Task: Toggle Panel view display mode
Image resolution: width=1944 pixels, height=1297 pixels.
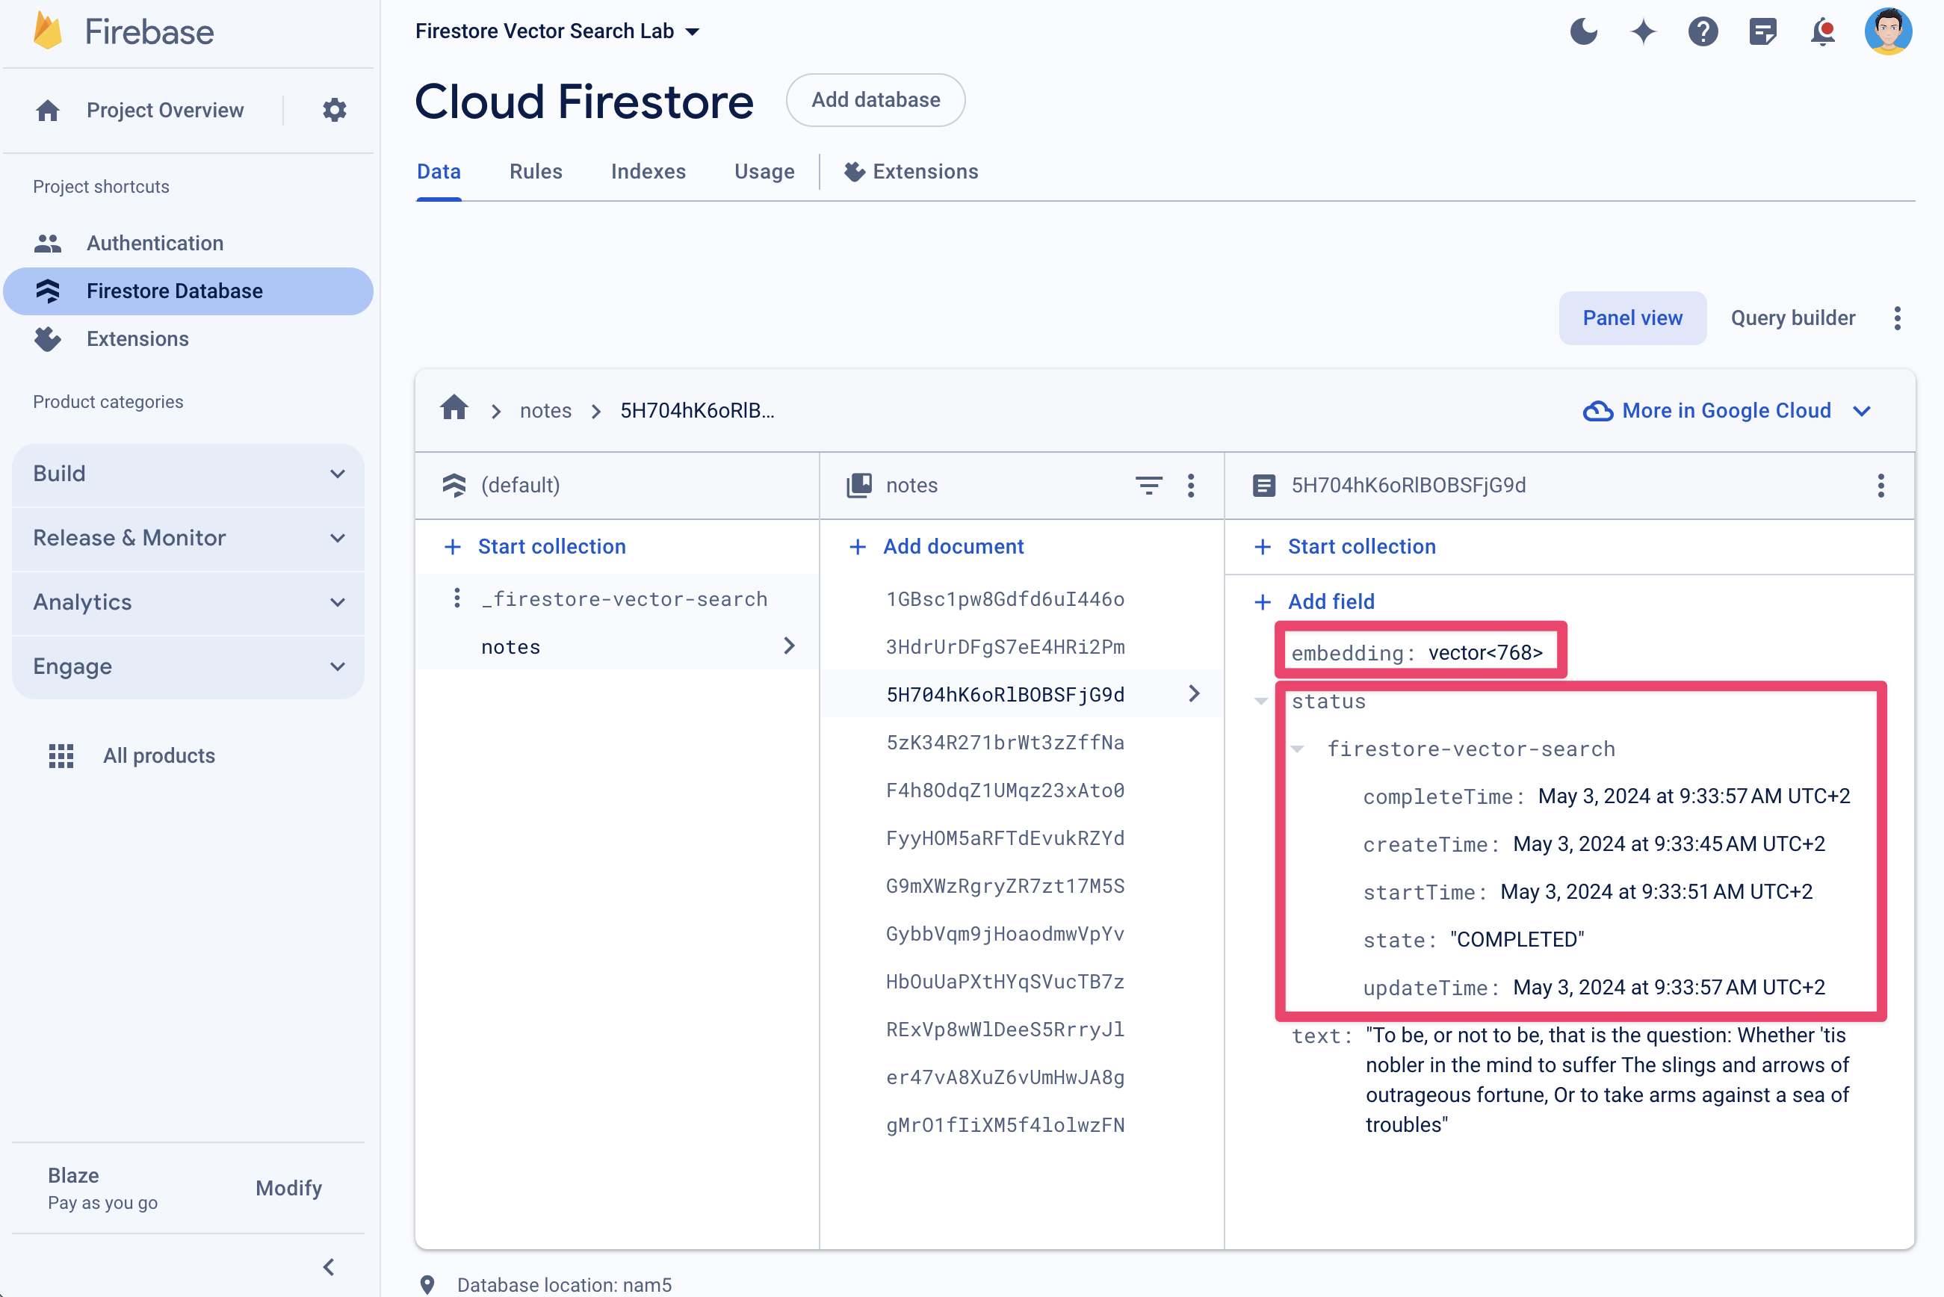Action: coord(1632,318)
